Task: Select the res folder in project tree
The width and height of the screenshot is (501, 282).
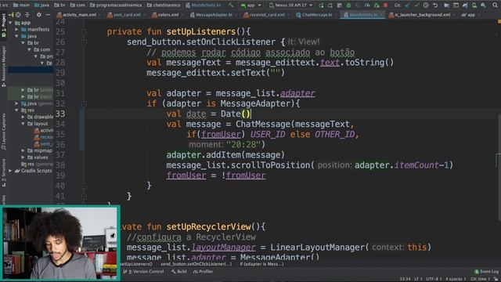Action: click(x=28, y=110)
